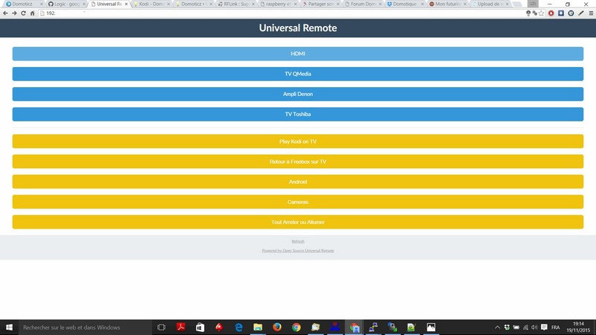This screenshot has width=596, height=335.
Task: Close the RFLink tab
Action: [x=253, y=4]
